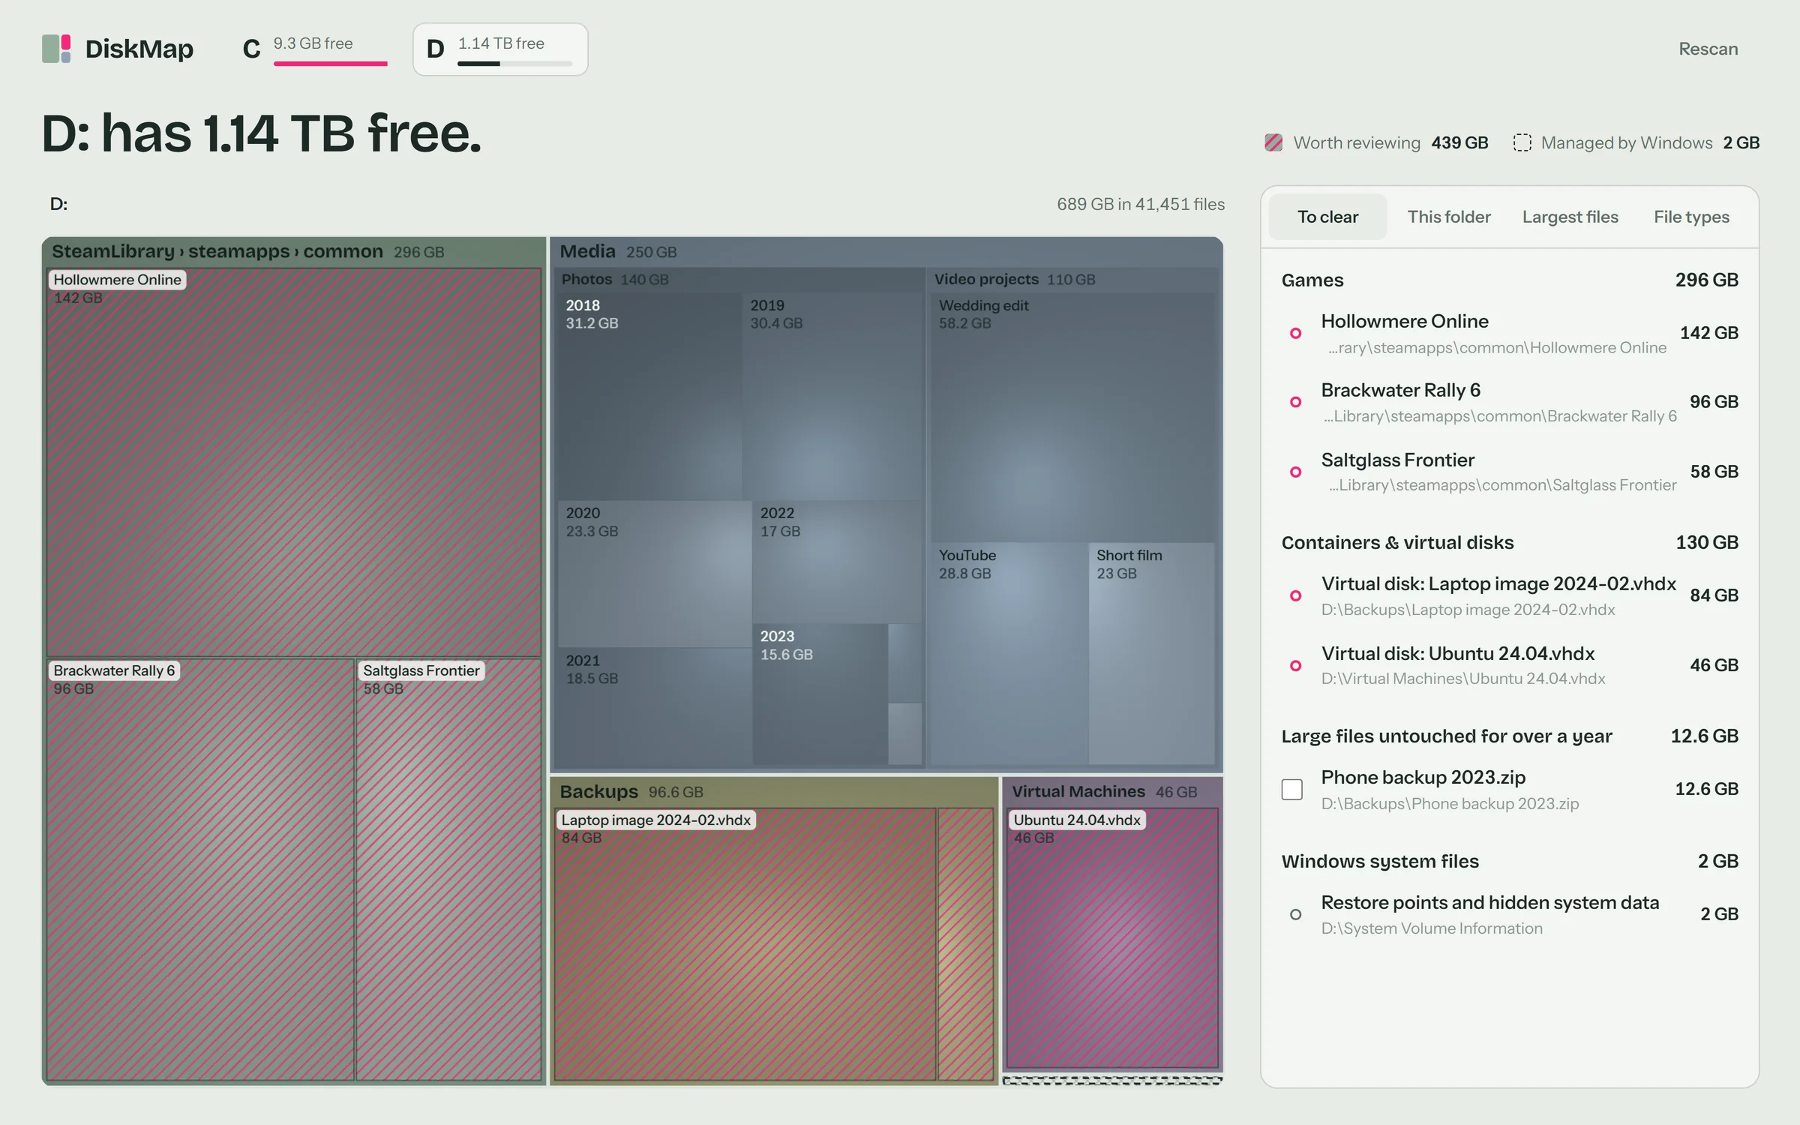Open the Largest files tab

[1570, 217]
